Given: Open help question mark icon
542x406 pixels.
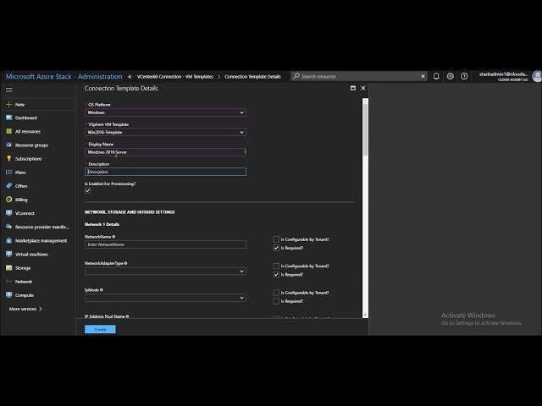Looking at the screenshot, I should tap(464, 76).
